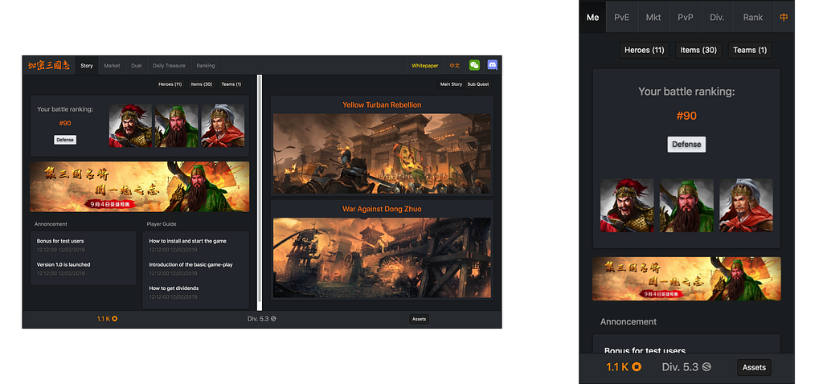Click Assets button in mobile footer

[754, 368]
